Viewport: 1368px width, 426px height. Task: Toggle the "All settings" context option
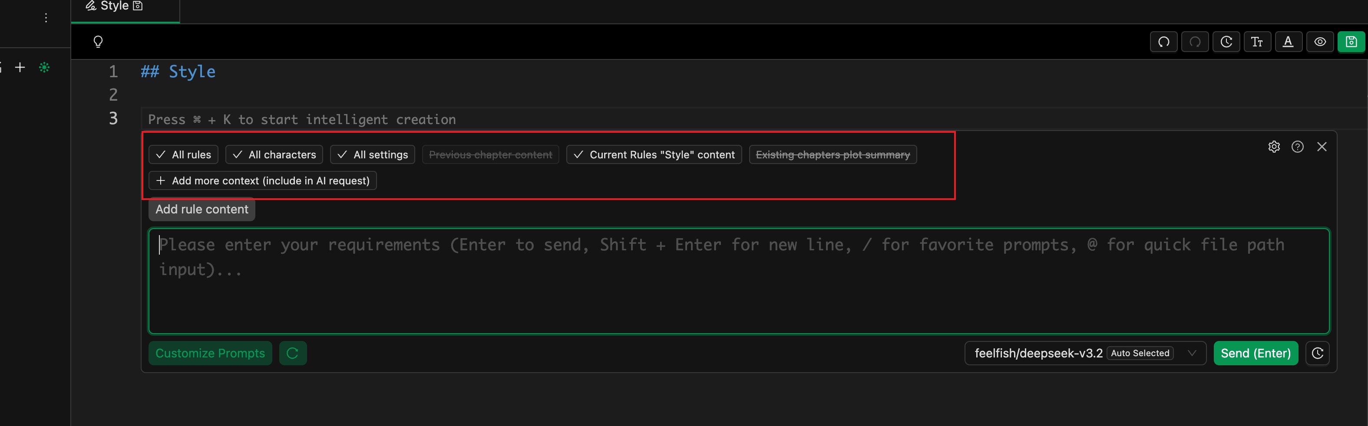point(372,155)
